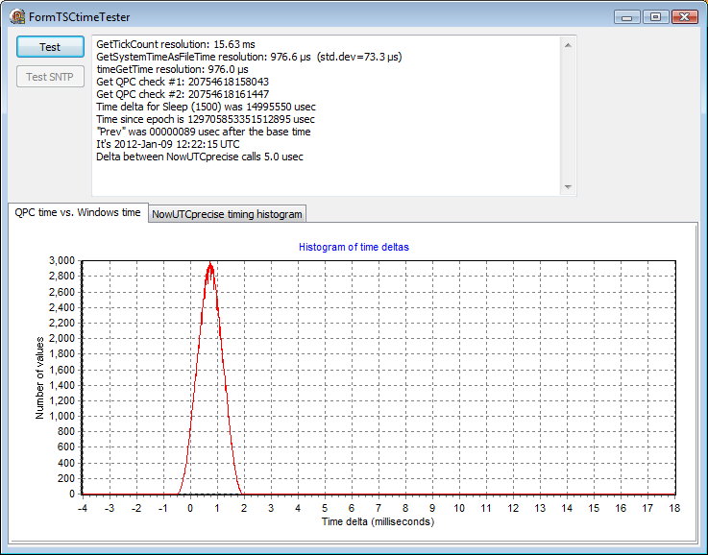Screen dimensions: 708x555
Task: Click the It's 2012-Jan-09 UTC line
Action: (x=168, y=144)
